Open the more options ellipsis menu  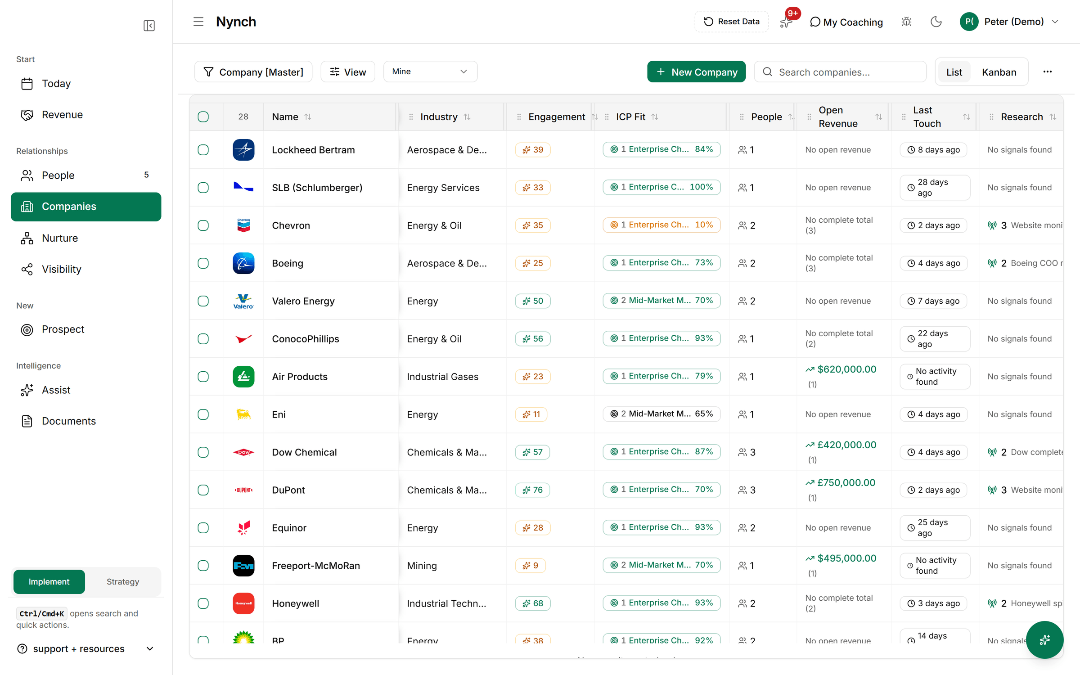(1048, 72)
